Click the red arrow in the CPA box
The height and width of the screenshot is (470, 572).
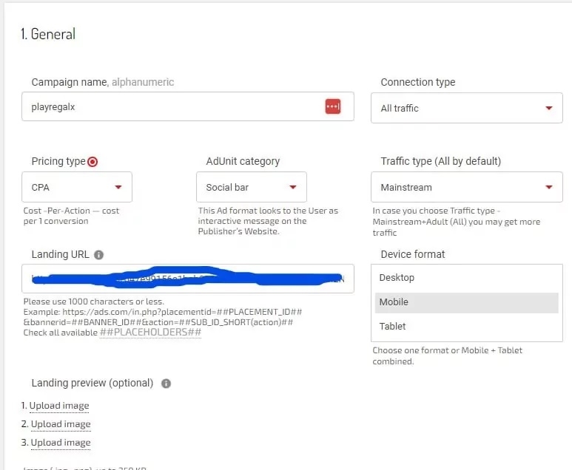point(118,188)
